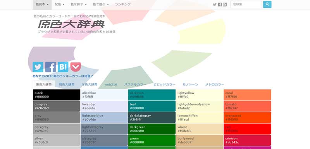
Task: Share page with large Twitter button
Action: [x=38, y=67]
